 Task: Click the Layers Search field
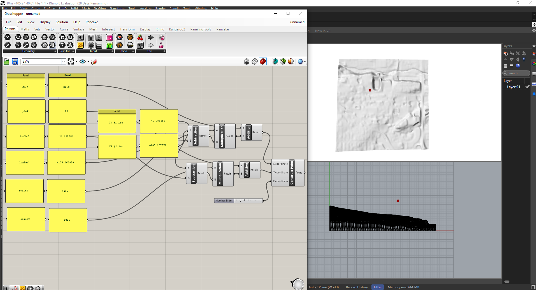516,73
